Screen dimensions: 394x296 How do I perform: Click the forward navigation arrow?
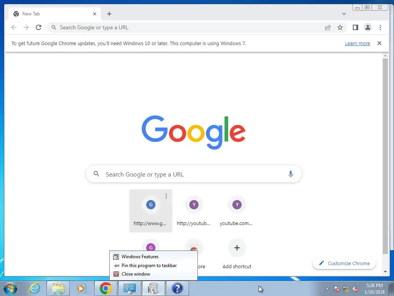coord(26,27)
